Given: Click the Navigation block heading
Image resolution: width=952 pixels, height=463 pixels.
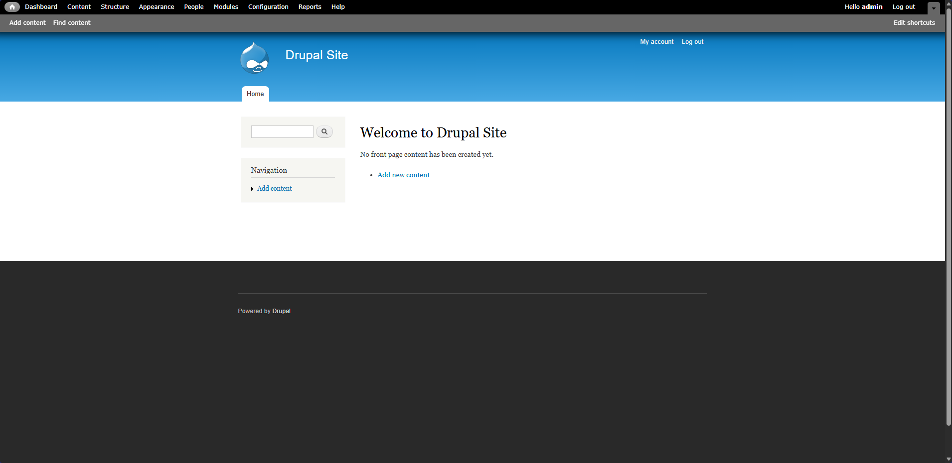Looking at the screenshot, I should point(269,170).
